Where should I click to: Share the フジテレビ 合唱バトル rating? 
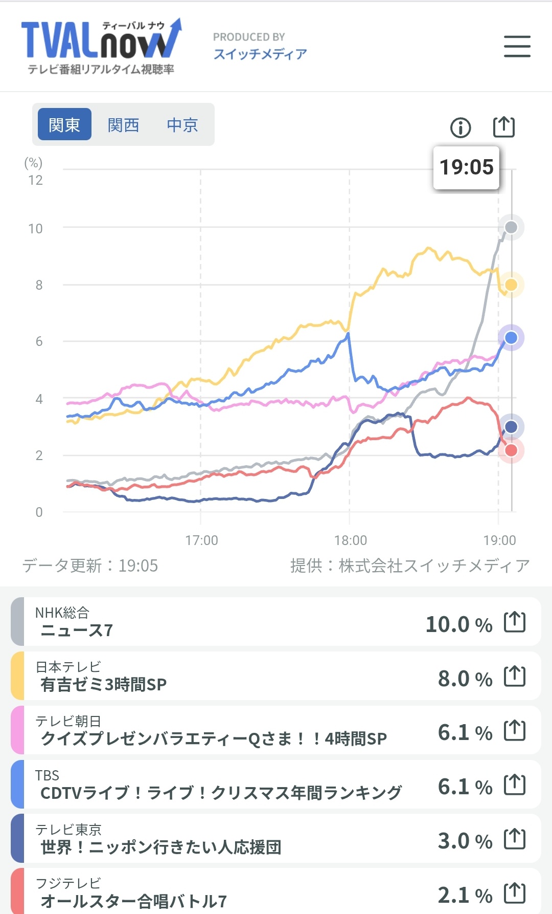514,894
